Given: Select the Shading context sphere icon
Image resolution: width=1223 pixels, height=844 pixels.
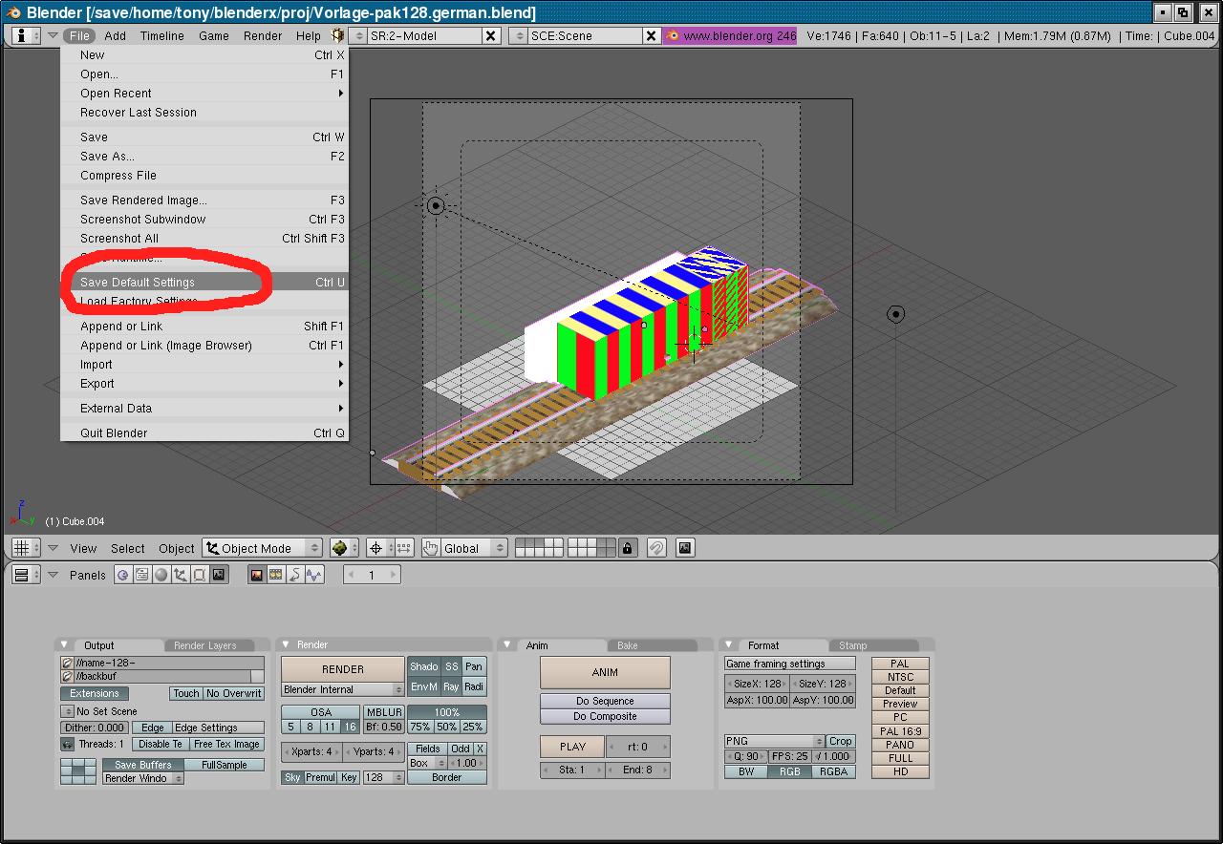Looking at the screenshot, I should [x=161, y=575].
